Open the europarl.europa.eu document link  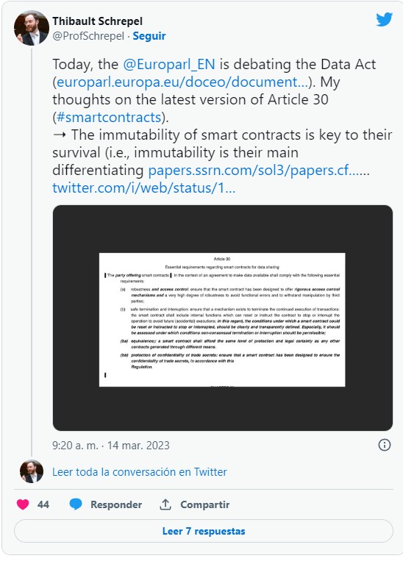(x=182, y=82)
